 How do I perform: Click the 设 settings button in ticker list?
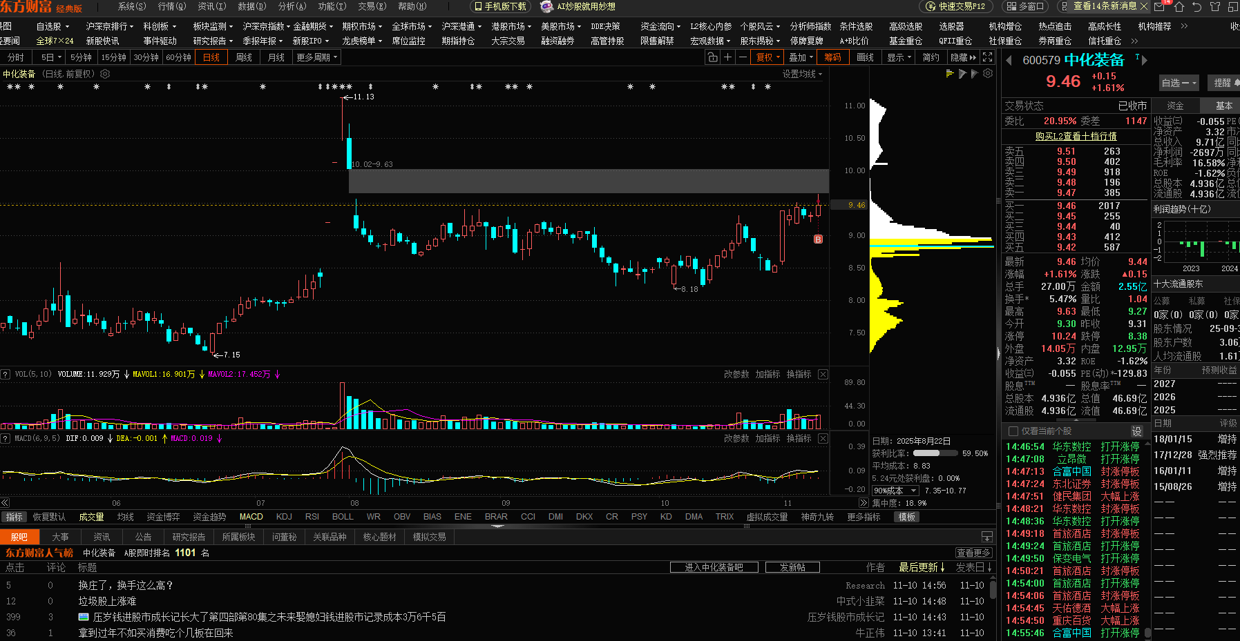pyautogui.click(x=1136, y=431)
